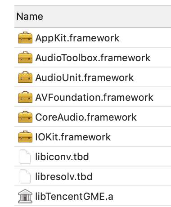Screen dimensions: 171x207
Task: Select the AVFoundation.framework toolbox icon
Action: tap(25, 97)
